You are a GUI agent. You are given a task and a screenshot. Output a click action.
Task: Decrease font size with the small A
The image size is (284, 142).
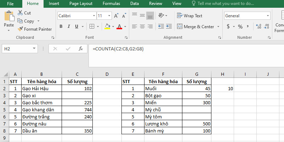(x=124, y=16)
